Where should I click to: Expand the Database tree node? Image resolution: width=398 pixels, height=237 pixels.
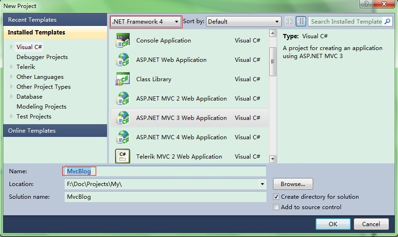[11, 96]
